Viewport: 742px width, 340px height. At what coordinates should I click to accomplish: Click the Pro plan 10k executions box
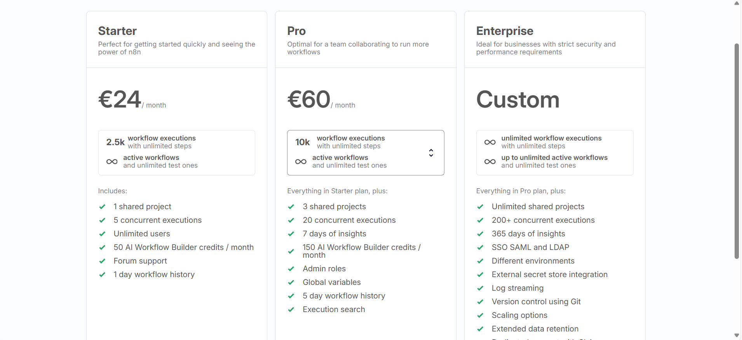[x=365, y=153]
